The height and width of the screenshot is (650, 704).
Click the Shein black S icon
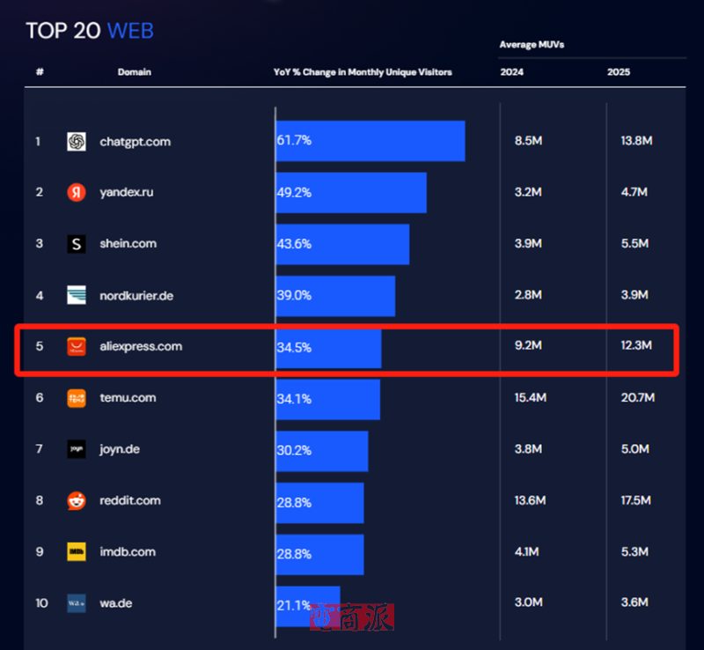pyautogui.click(x=77, y=244)
